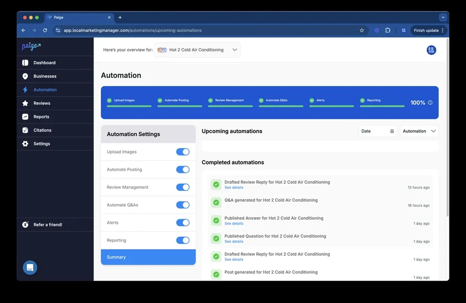This screenshot has width=466, height=303.
Task: Open the user profile avatar
Action: click(431, 50)
